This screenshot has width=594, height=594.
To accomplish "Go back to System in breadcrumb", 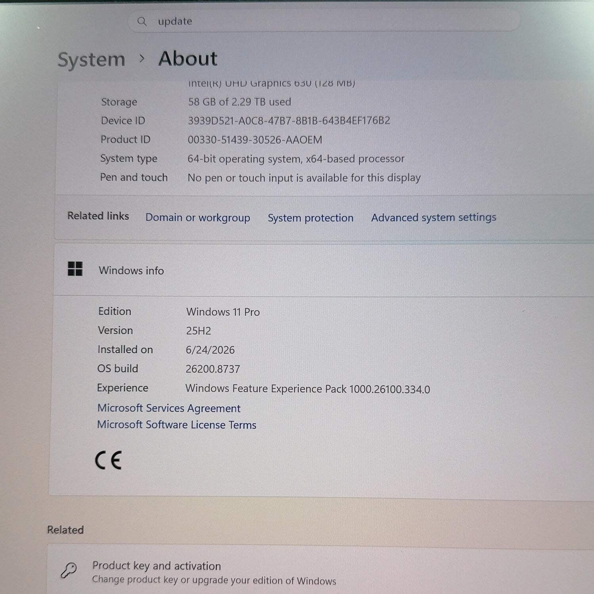I will coord(91,60).
